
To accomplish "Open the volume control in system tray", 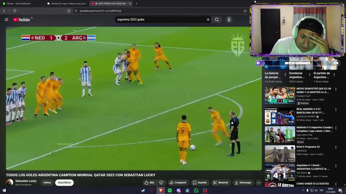I will (x=316, y=190).
